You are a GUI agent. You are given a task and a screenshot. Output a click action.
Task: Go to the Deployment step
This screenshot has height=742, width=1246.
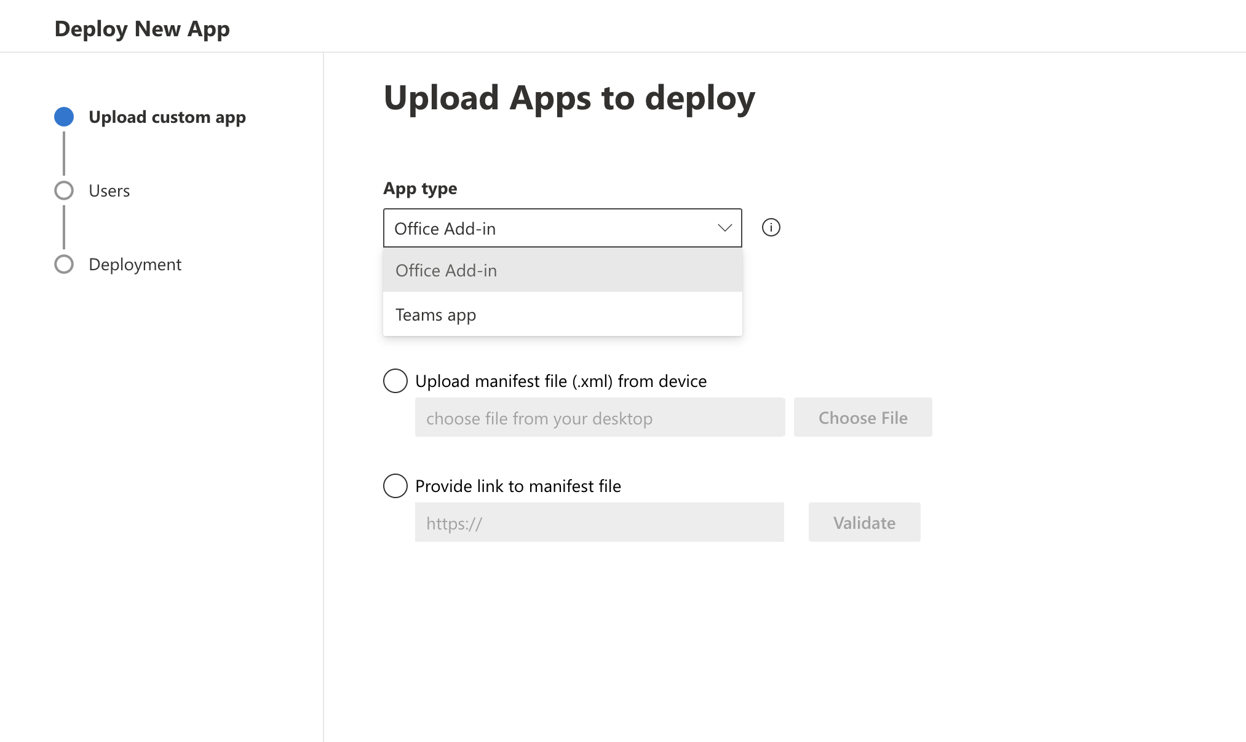(135, 265)
